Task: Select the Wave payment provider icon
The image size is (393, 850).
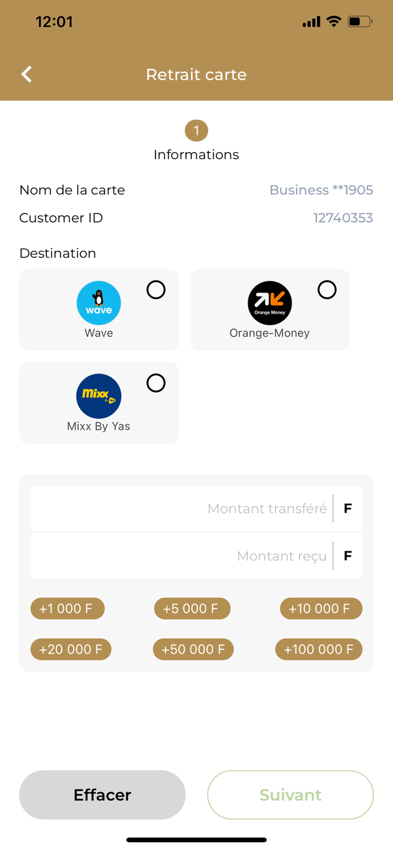Action: click(99, 303)
